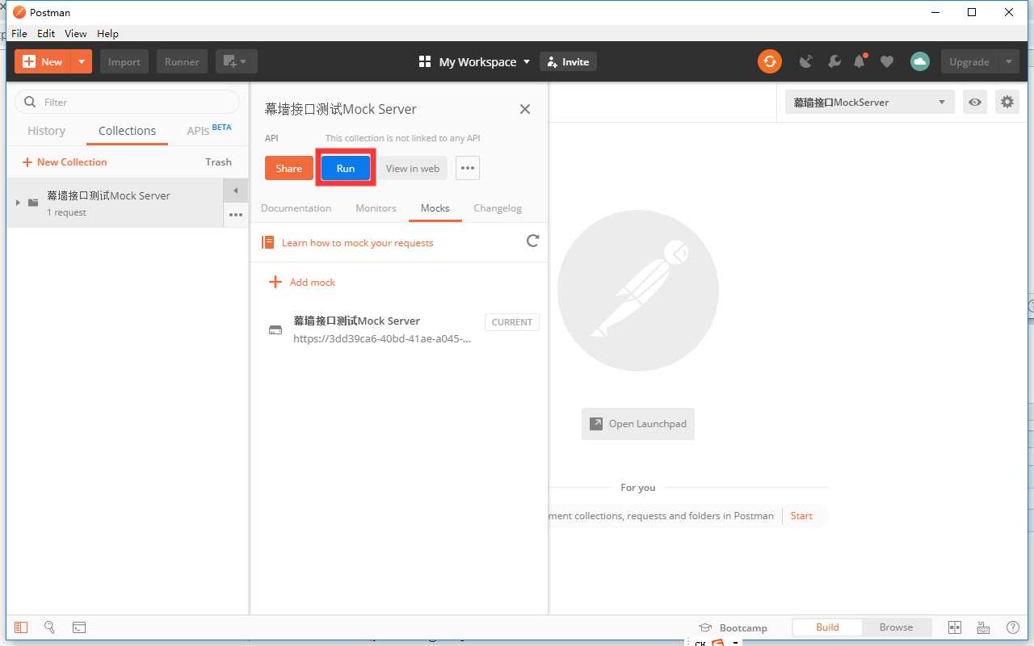Viewport: 1034px width, 646px height.
Task: Open the Upgrade dropdown arrow
Action: coord(1008,61)
